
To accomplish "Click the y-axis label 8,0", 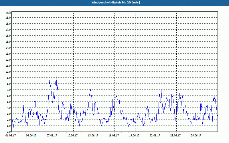I will [x=9, y=84].
